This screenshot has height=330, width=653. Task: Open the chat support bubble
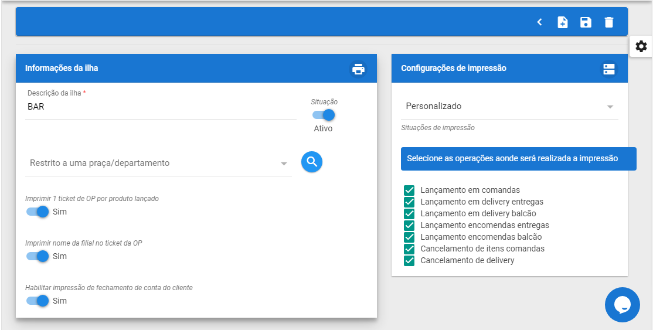coord(622,305)
